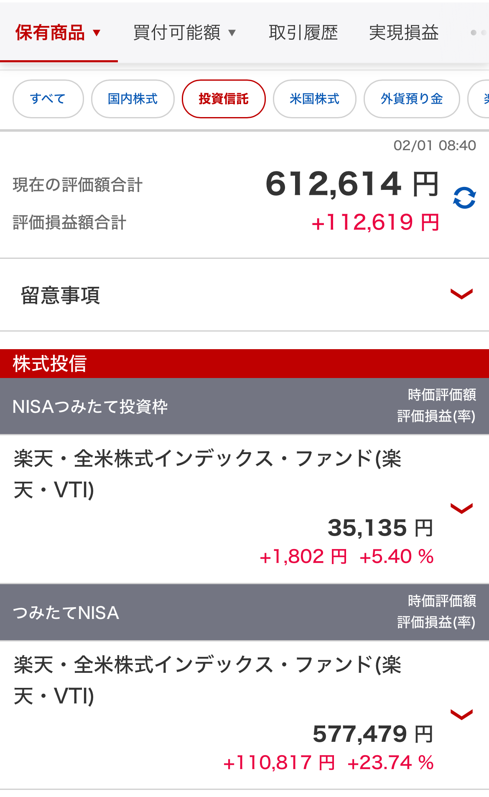Switch to the 取引履歴 tab

tap(303, 33)
